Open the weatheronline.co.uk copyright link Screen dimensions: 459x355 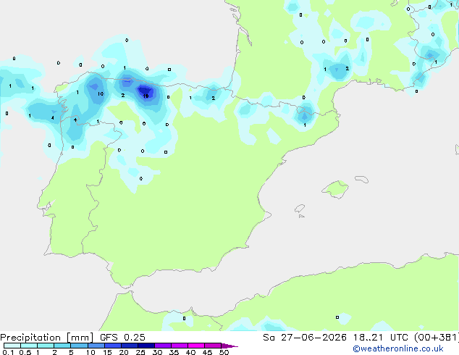(398, 348)
